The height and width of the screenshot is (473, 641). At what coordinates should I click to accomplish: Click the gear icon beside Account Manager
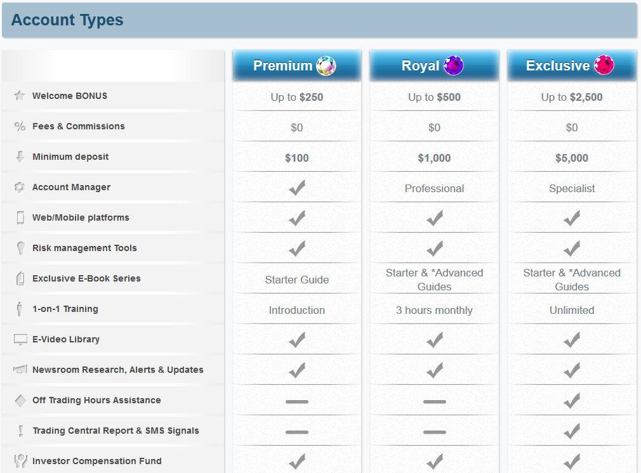20,187
